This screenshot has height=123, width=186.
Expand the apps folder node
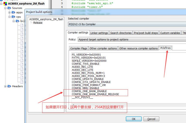point(9,12)
